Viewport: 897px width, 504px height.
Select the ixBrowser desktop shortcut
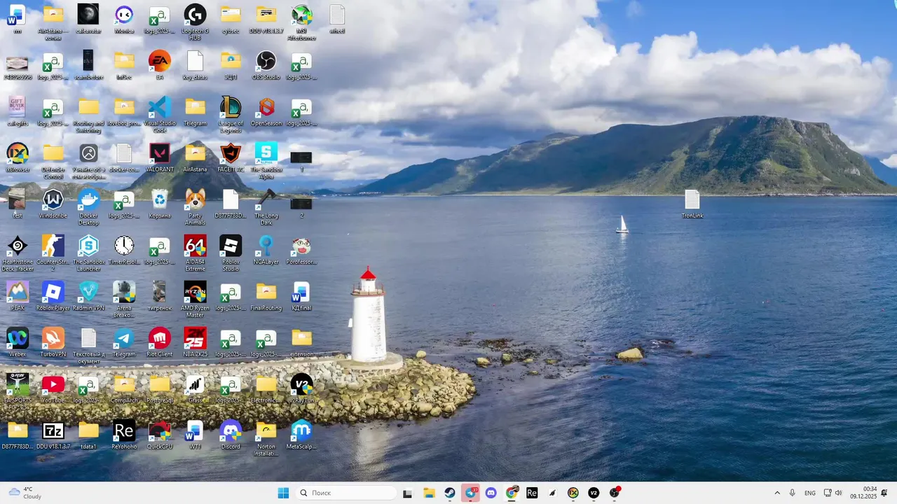coord(18,157)
